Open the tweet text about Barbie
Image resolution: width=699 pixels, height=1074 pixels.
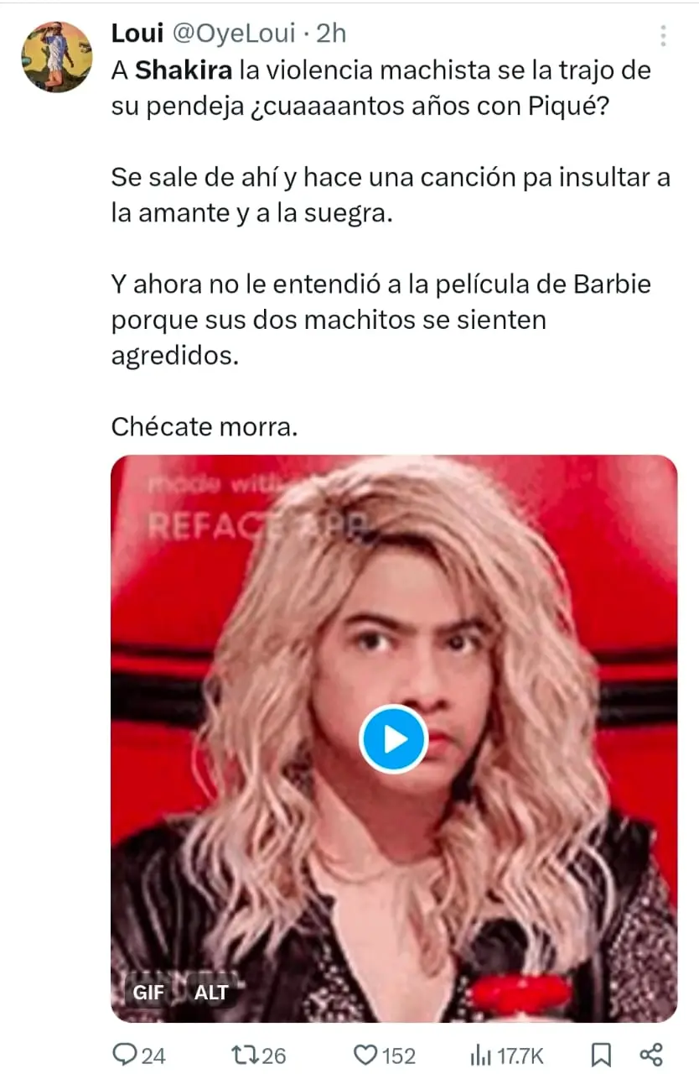click(381, 320)
